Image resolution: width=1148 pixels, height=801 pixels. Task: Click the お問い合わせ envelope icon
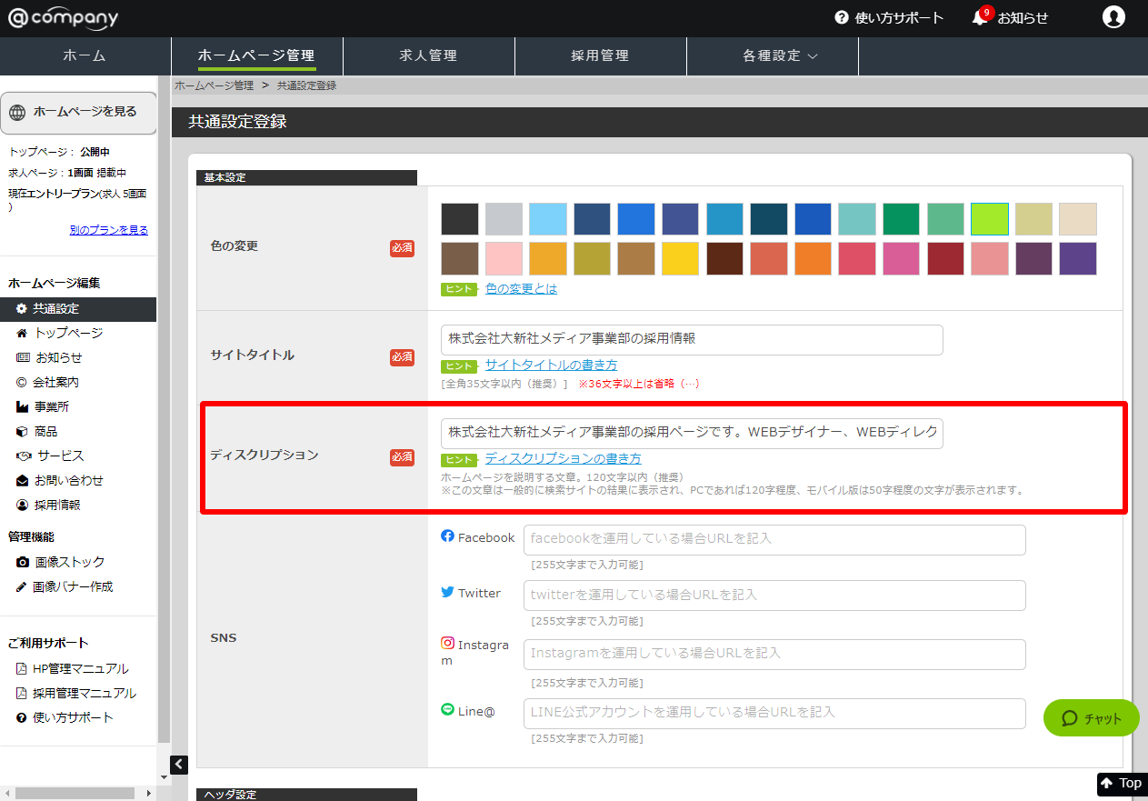23,481
